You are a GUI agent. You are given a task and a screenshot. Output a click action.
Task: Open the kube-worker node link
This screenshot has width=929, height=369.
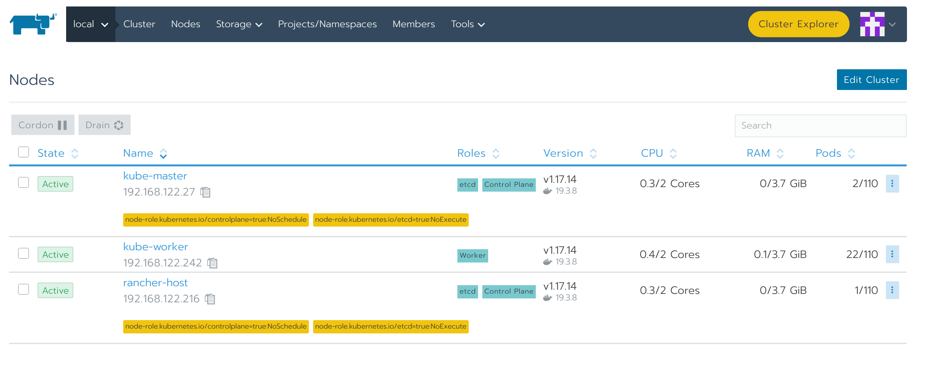[x=156, y=247]
